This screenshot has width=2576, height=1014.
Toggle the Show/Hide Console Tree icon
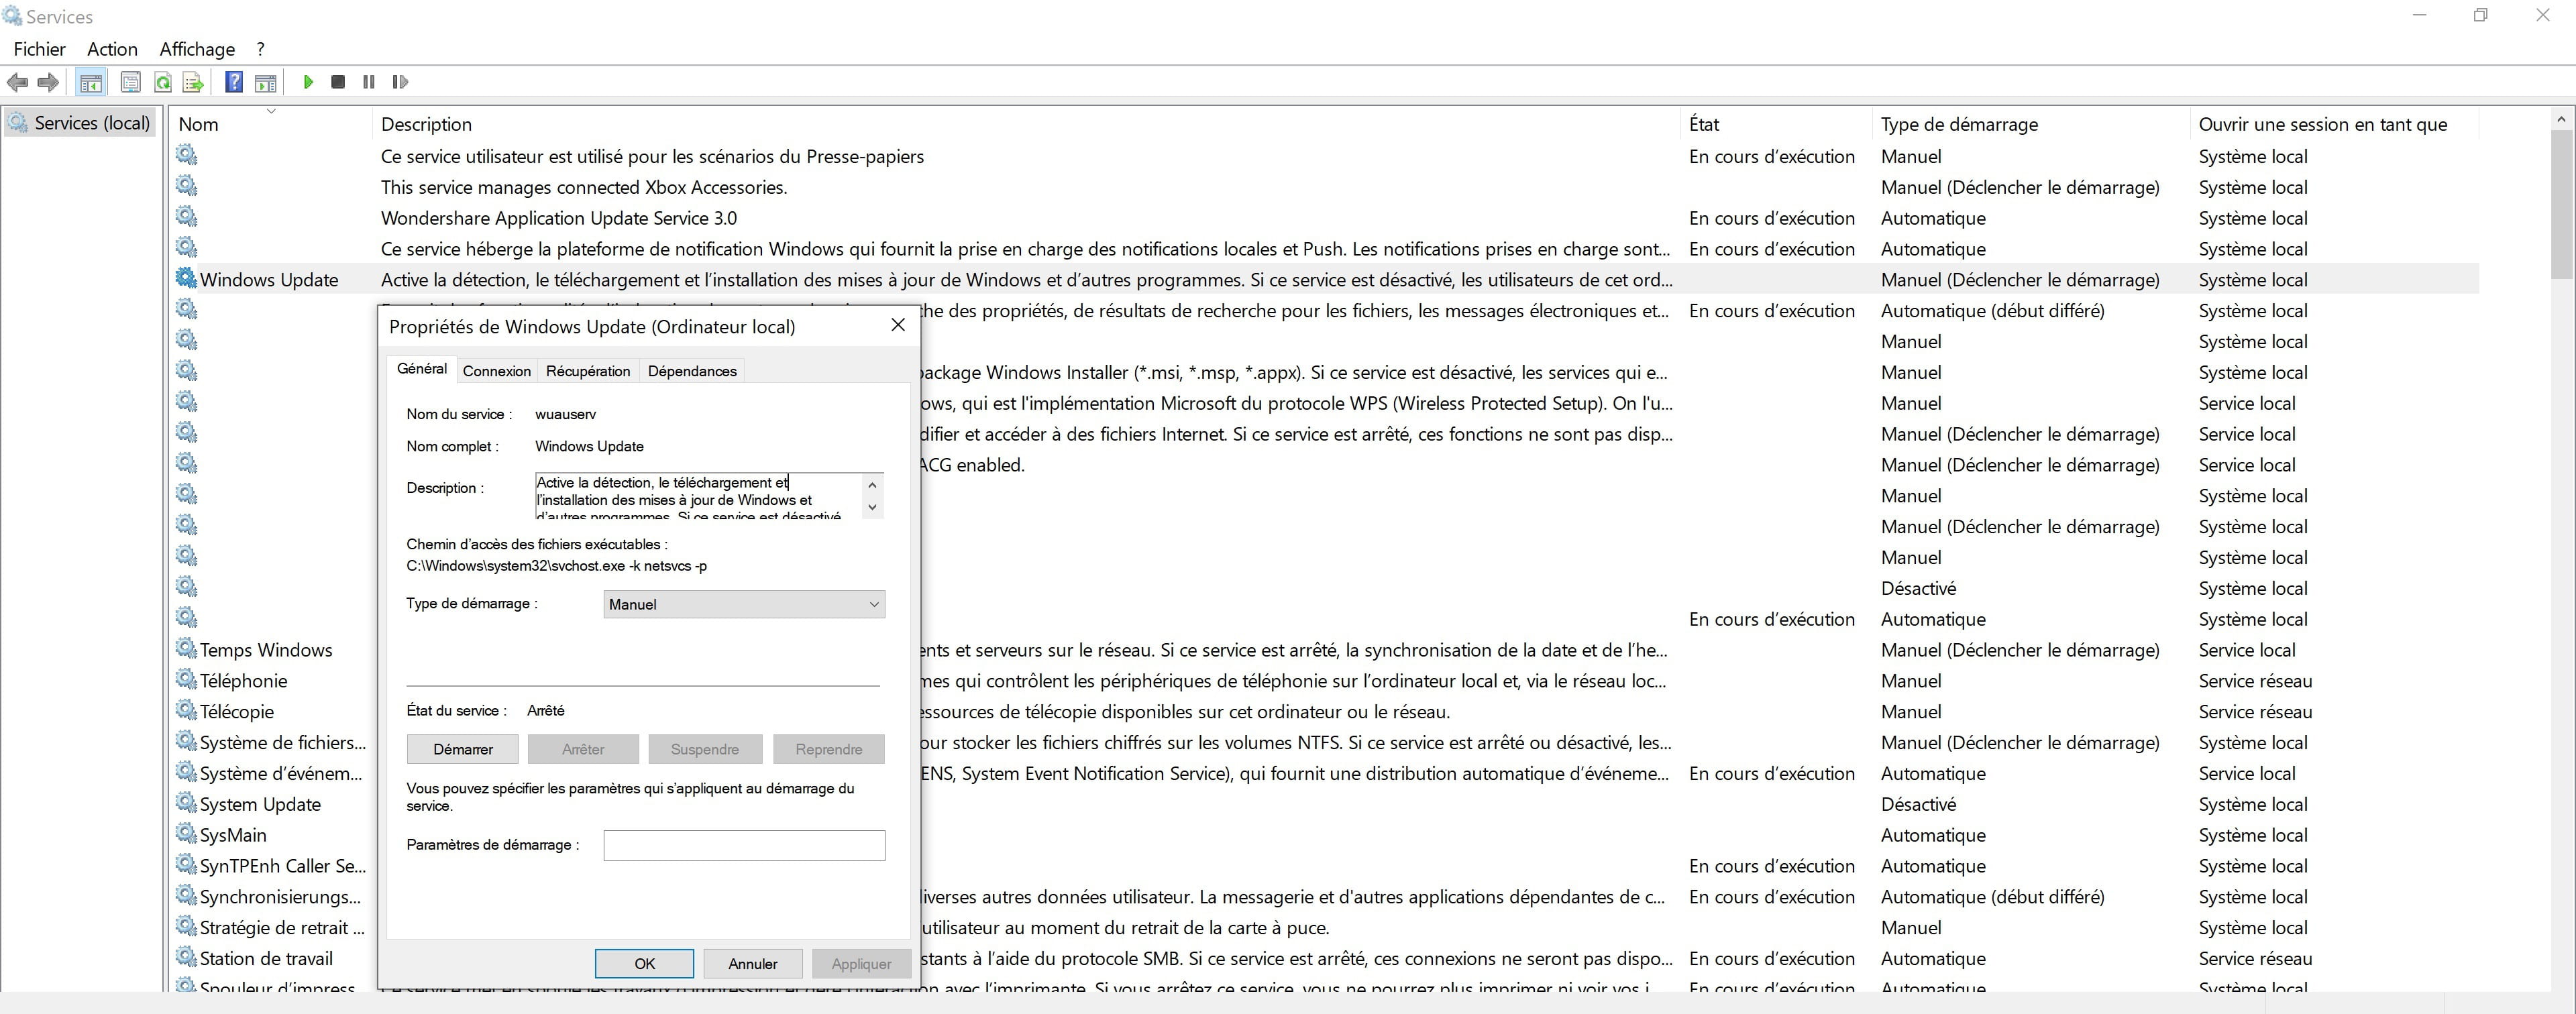click(x=91, y=82)
